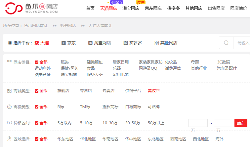Toggle 全部 checkbox in 商标类型 row
Viewport: 250px width, 147px height.
[x=36, y=107]
